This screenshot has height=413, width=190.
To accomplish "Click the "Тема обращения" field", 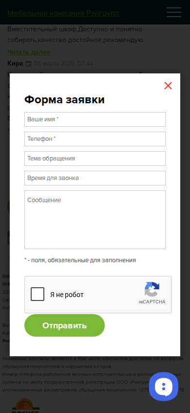I will pyautogui.click(x=95, y=159).
